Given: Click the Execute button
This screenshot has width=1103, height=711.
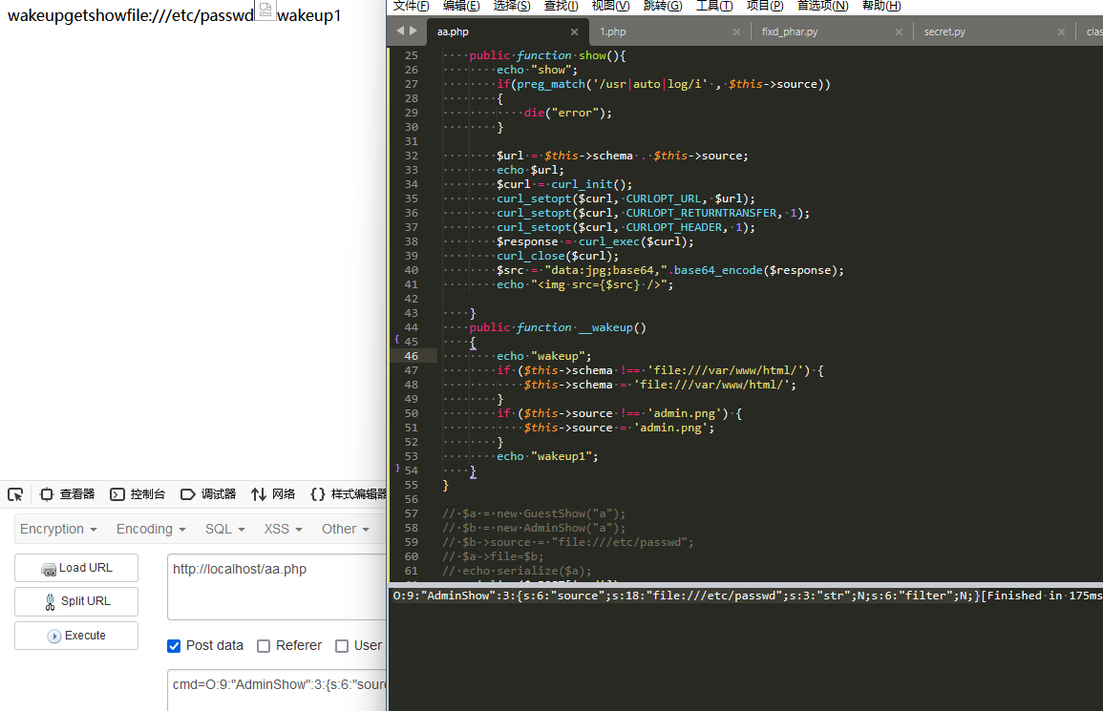Looking at the screenshot, I should [x=76, y=636].
